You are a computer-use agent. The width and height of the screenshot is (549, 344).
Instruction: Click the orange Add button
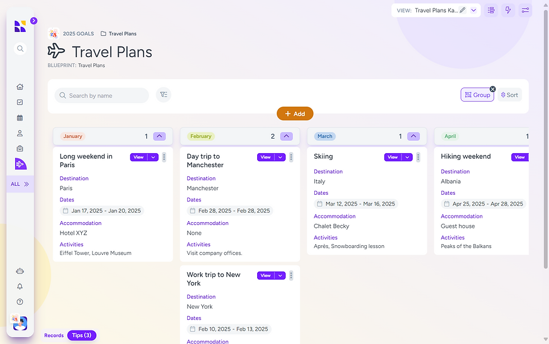pyautogui.click(x=295, y=113)
